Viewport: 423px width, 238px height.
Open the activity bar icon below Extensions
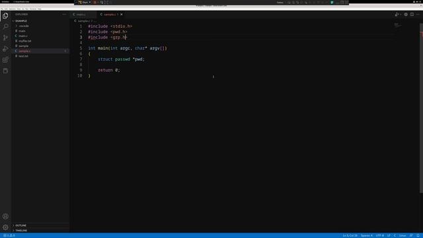point(5,71)
